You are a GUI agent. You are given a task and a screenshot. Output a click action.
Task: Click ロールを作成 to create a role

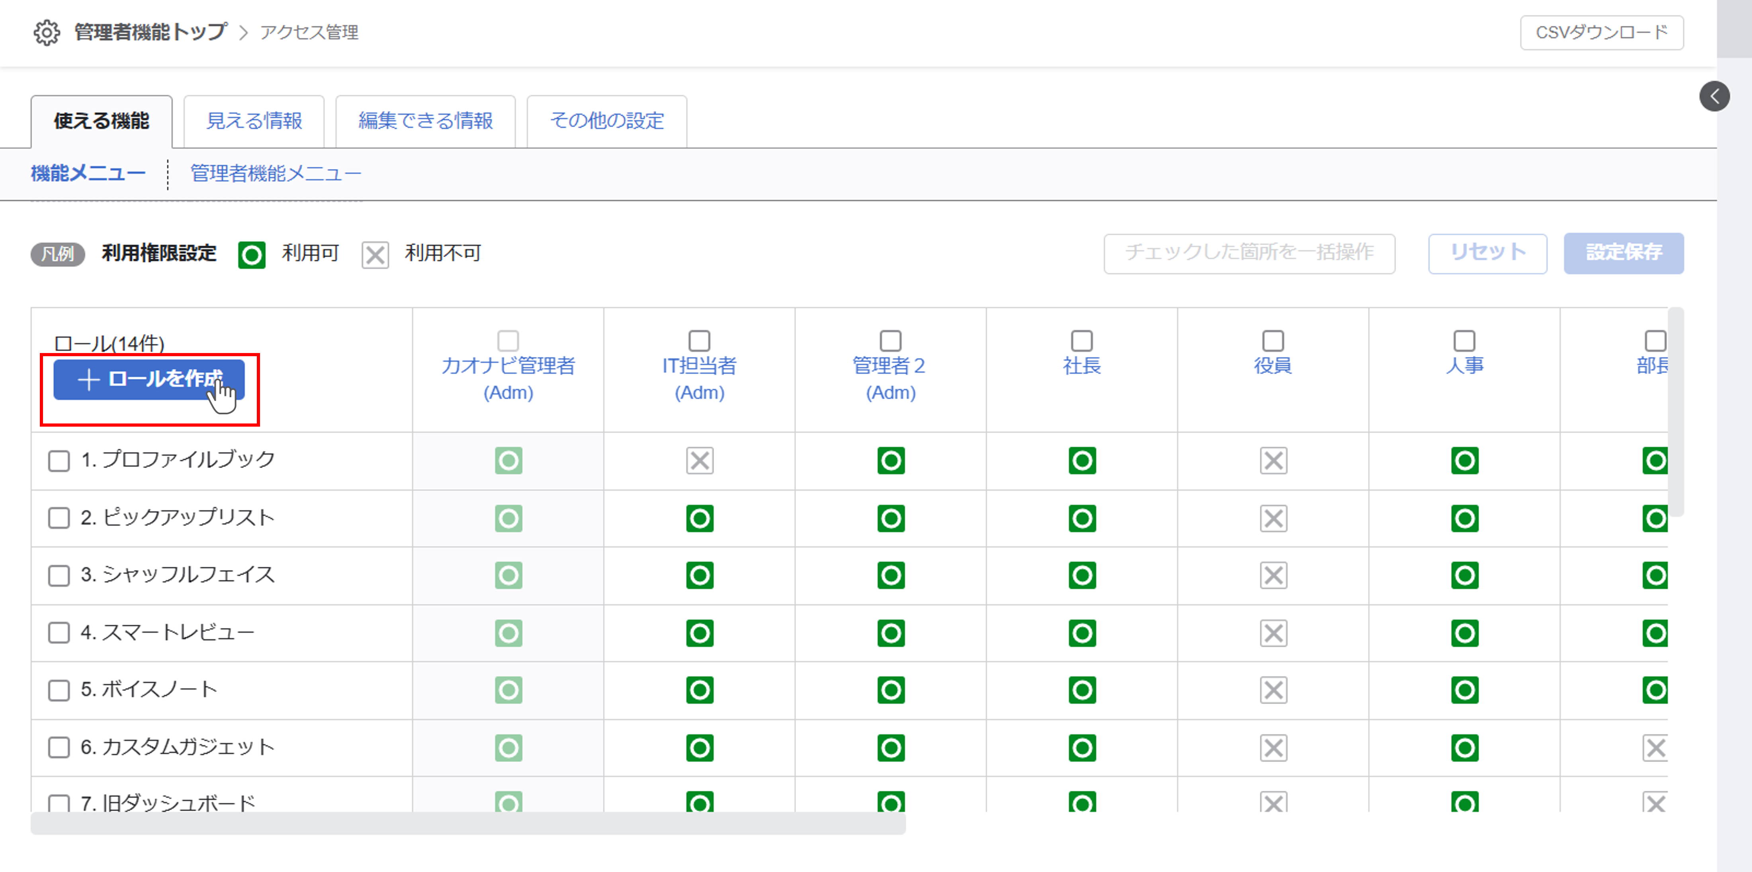coord(149,379)
